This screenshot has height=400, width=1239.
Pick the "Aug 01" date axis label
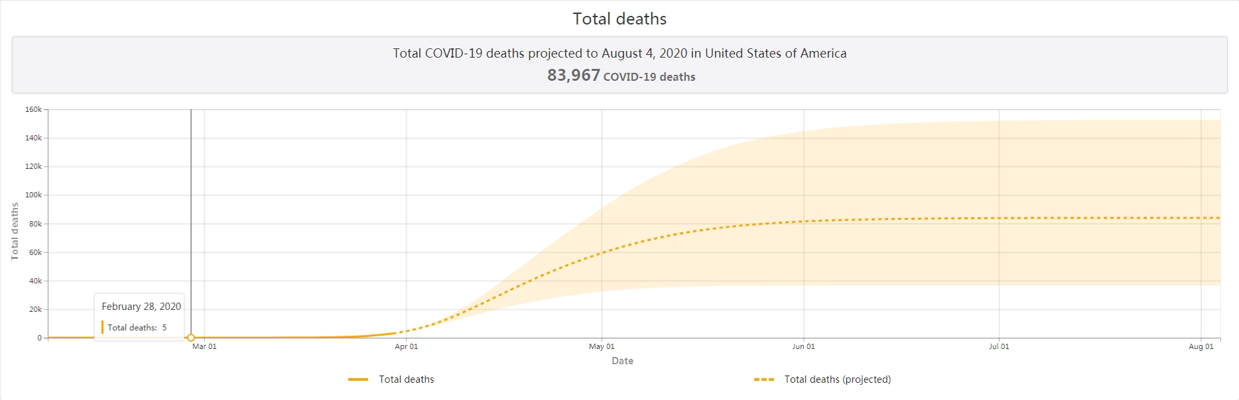click(1201, 346)
